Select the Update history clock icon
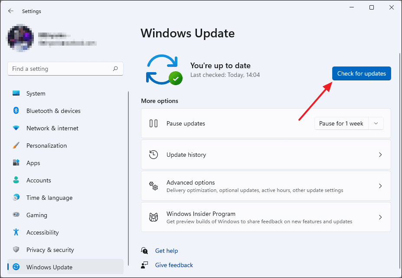The image size is (402, 278). (x=153, y=154)
